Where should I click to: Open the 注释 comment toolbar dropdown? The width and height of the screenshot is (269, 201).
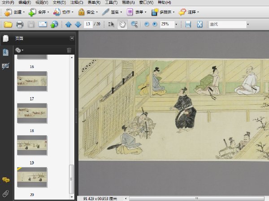(x=189, y=12)
